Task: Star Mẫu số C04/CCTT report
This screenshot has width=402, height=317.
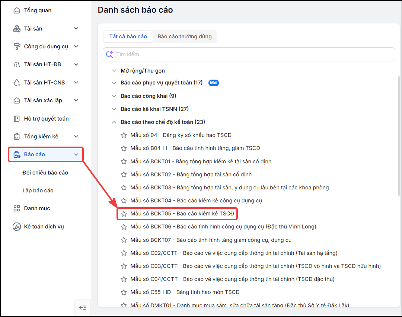Action: tap(124, 279)
